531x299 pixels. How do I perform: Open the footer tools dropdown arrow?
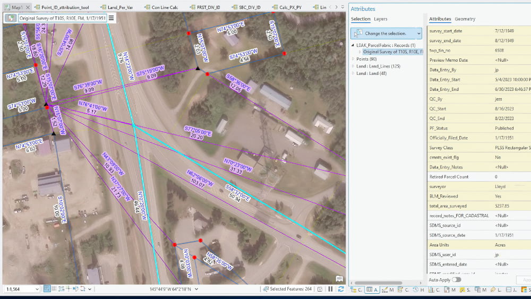[90, 289]
